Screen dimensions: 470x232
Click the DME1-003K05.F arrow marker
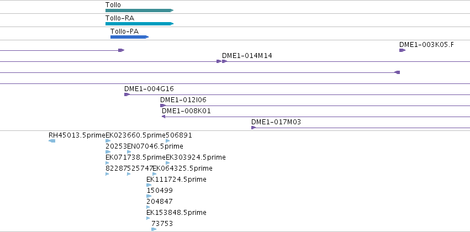(x=402, y=50)
